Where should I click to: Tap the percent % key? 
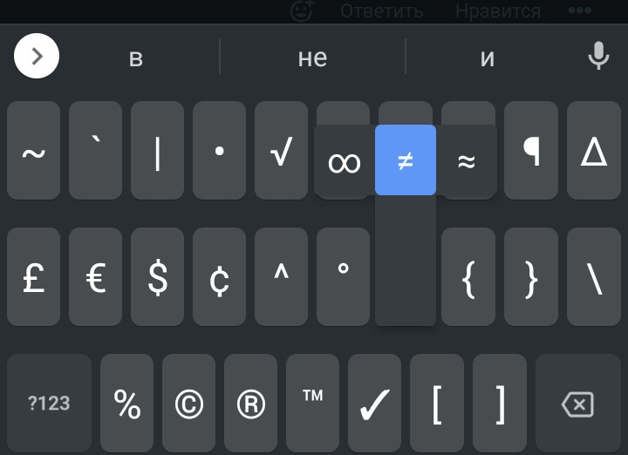[x=127, y=404]
